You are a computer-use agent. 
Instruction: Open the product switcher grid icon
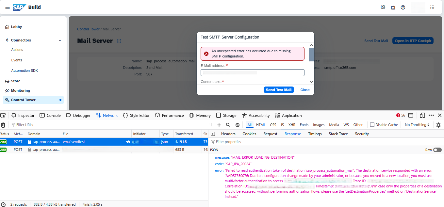[432, 7]
